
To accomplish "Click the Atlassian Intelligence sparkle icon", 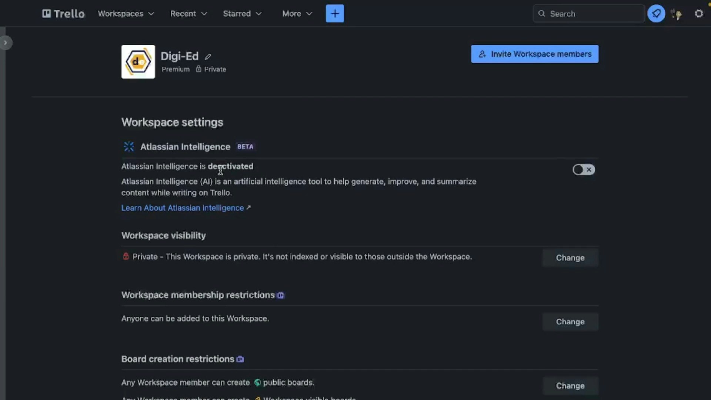I will [129, 147].
